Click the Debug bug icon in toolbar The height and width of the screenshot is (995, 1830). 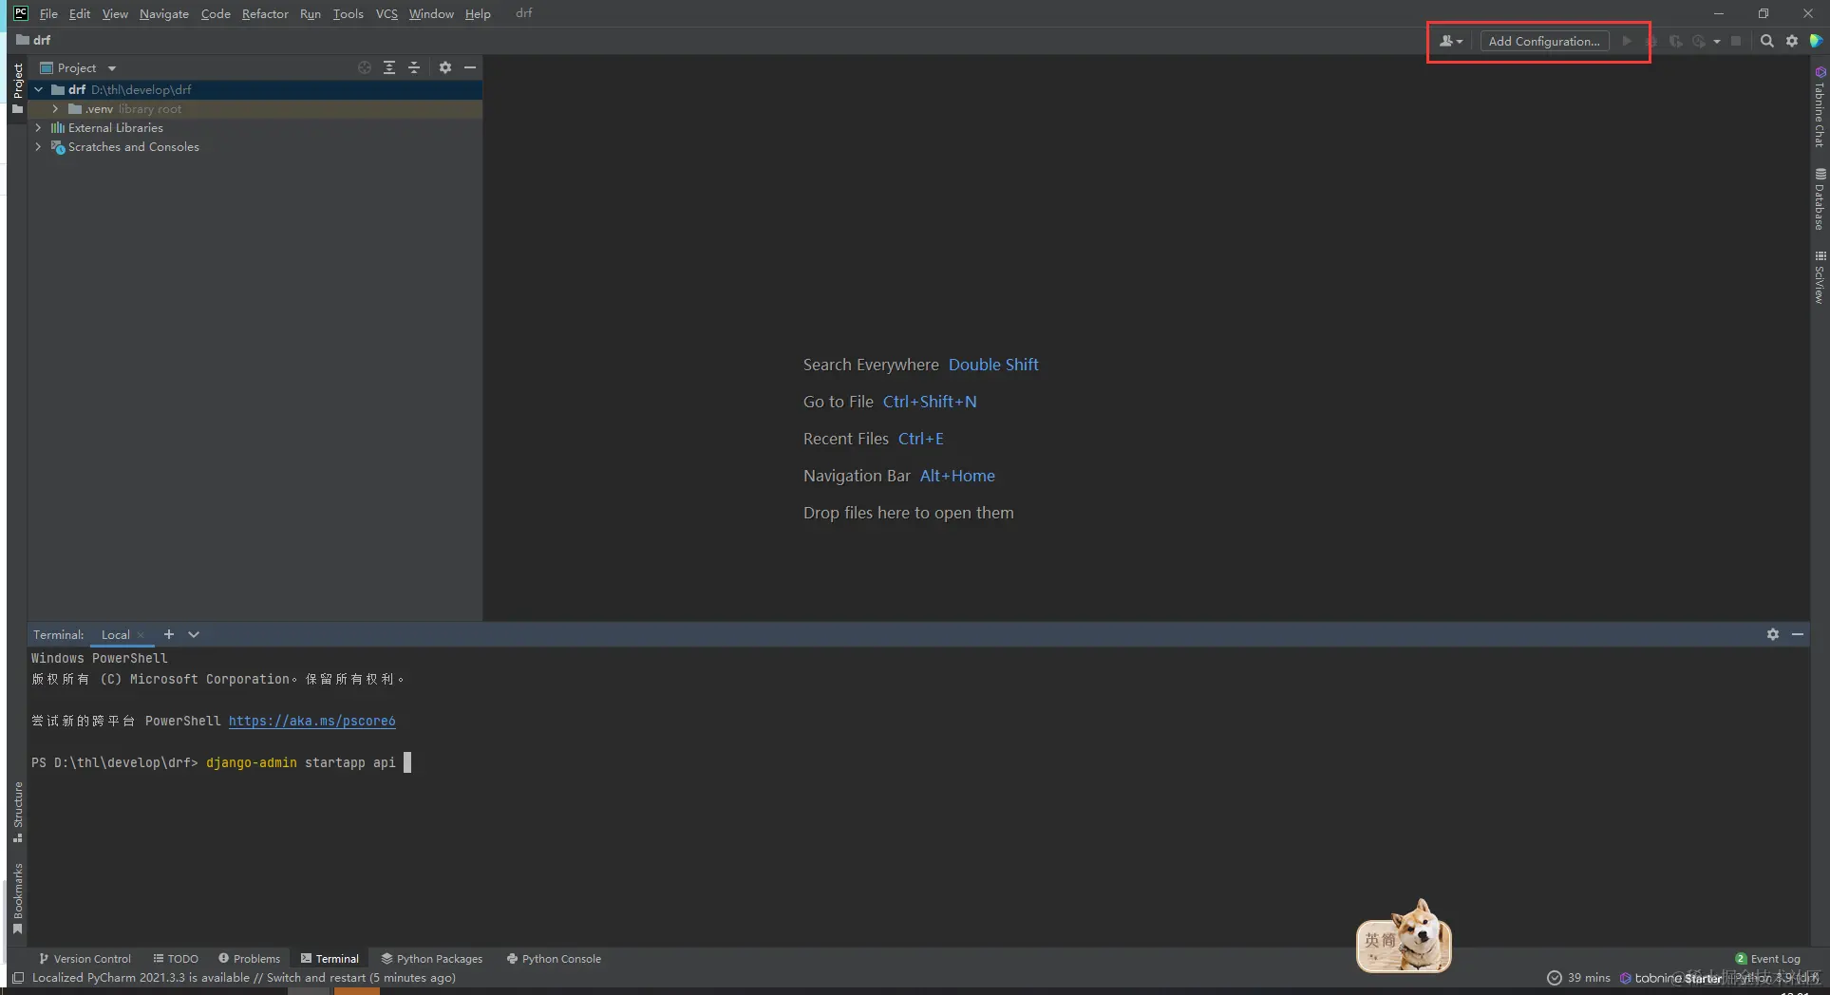pyautogui.click(x=1651, y=41)
